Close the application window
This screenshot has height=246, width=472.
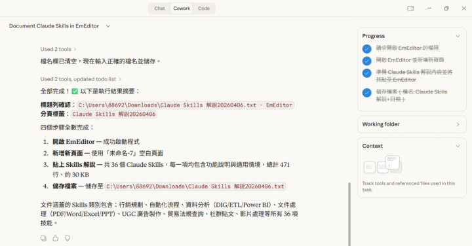click(x=464, y=9)
